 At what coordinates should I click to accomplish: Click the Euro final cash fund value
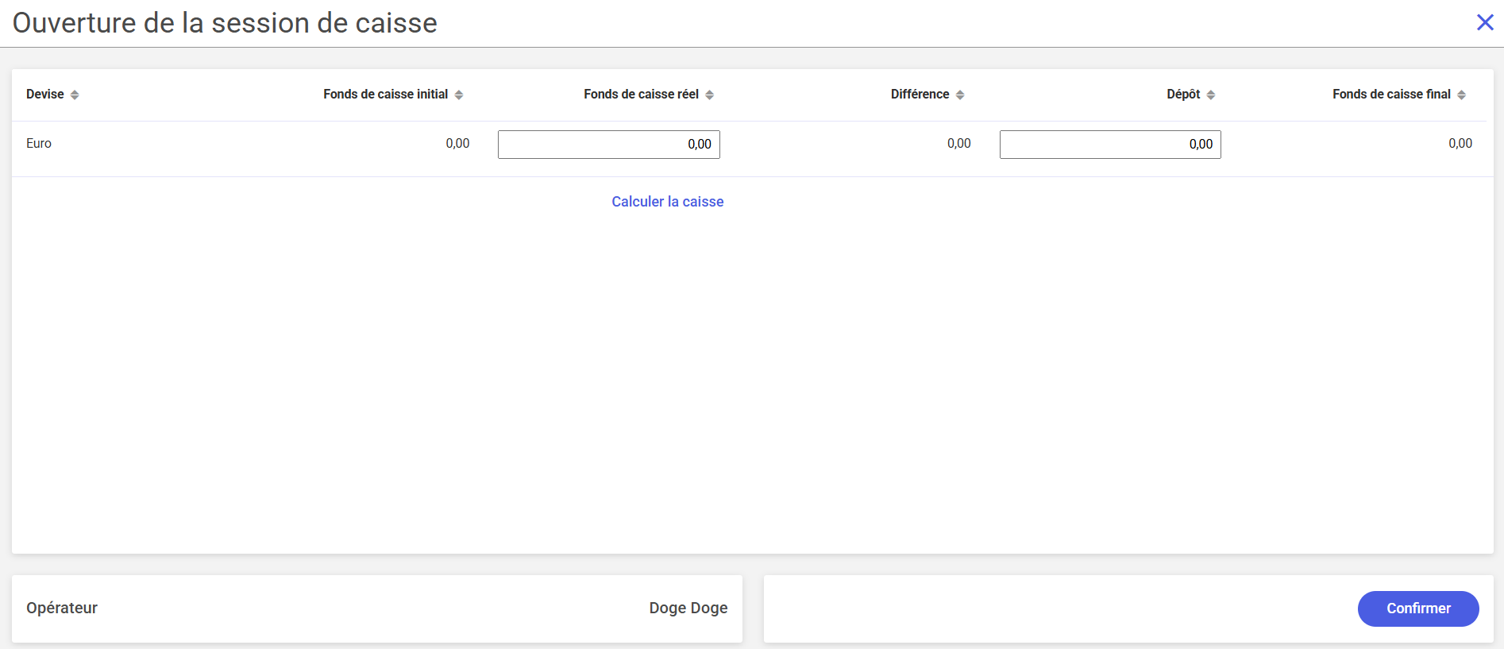pyautogui.click(x=1460, y=144)
